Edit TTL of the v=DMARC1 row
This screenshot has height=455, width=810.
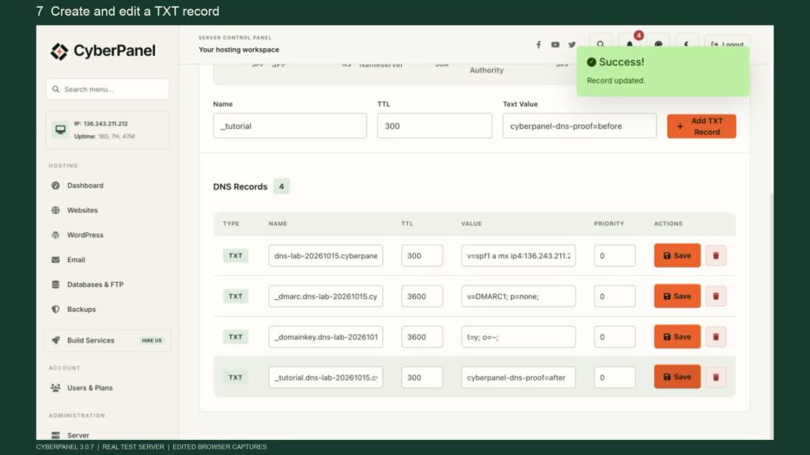point(422,296)
